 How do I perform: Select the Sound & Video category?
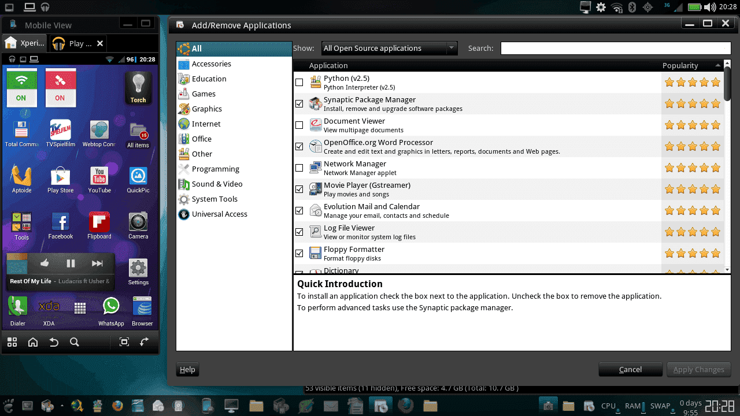click(x=234, y=184)
